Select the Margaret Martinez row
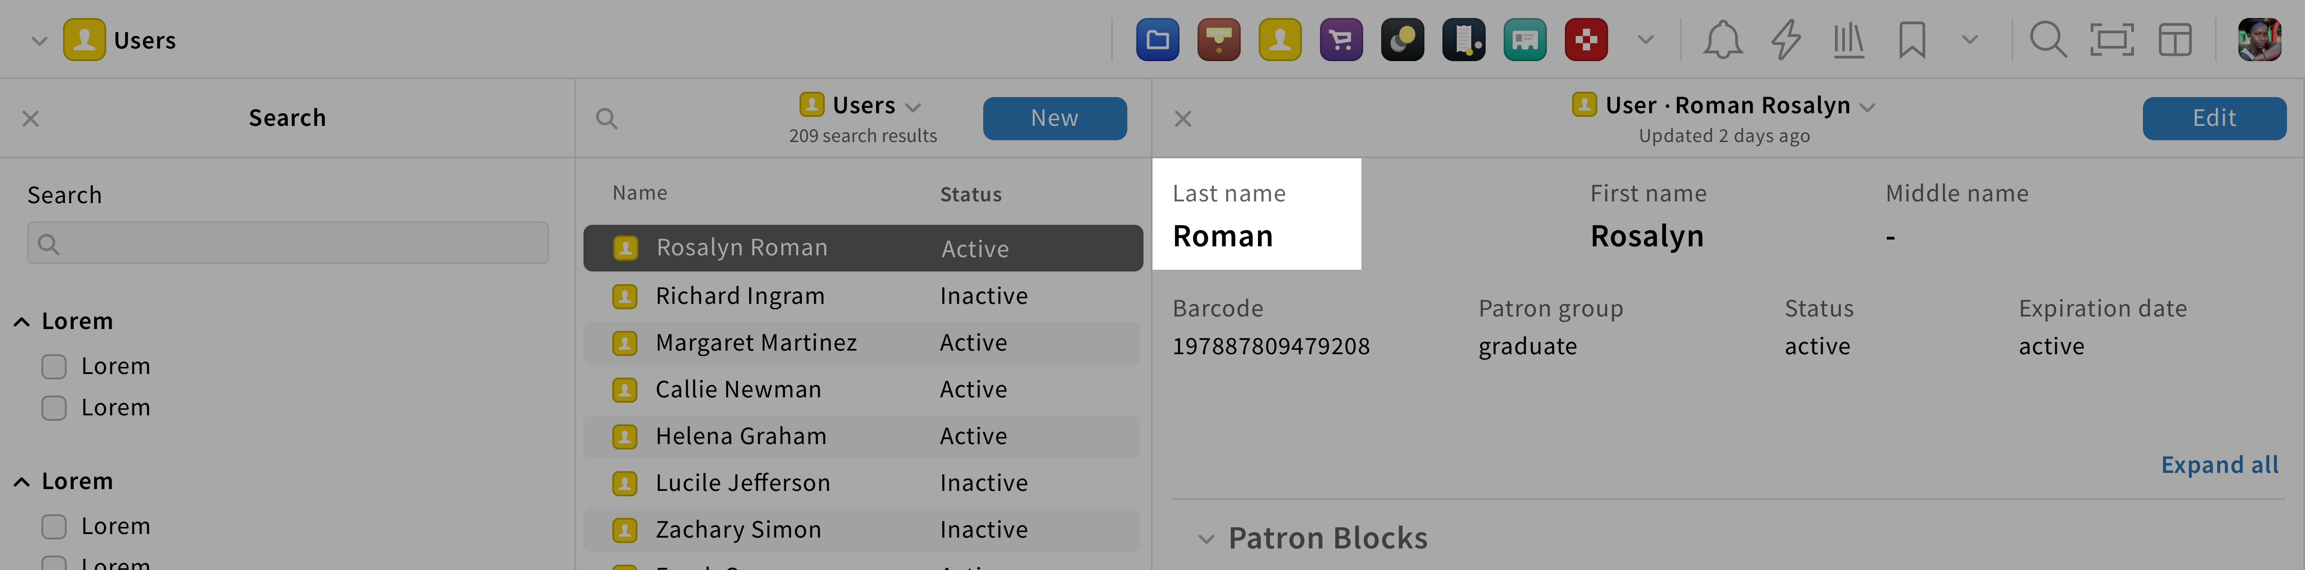 point(863,342)
